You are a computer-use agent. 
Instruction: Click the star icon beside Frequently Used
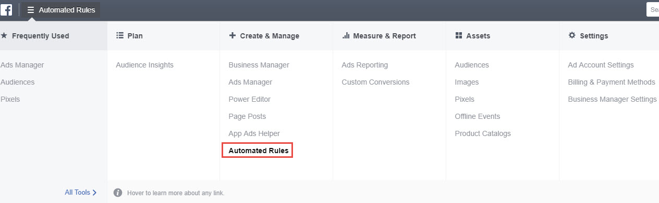pyautogui.click(x=4, y=36)
